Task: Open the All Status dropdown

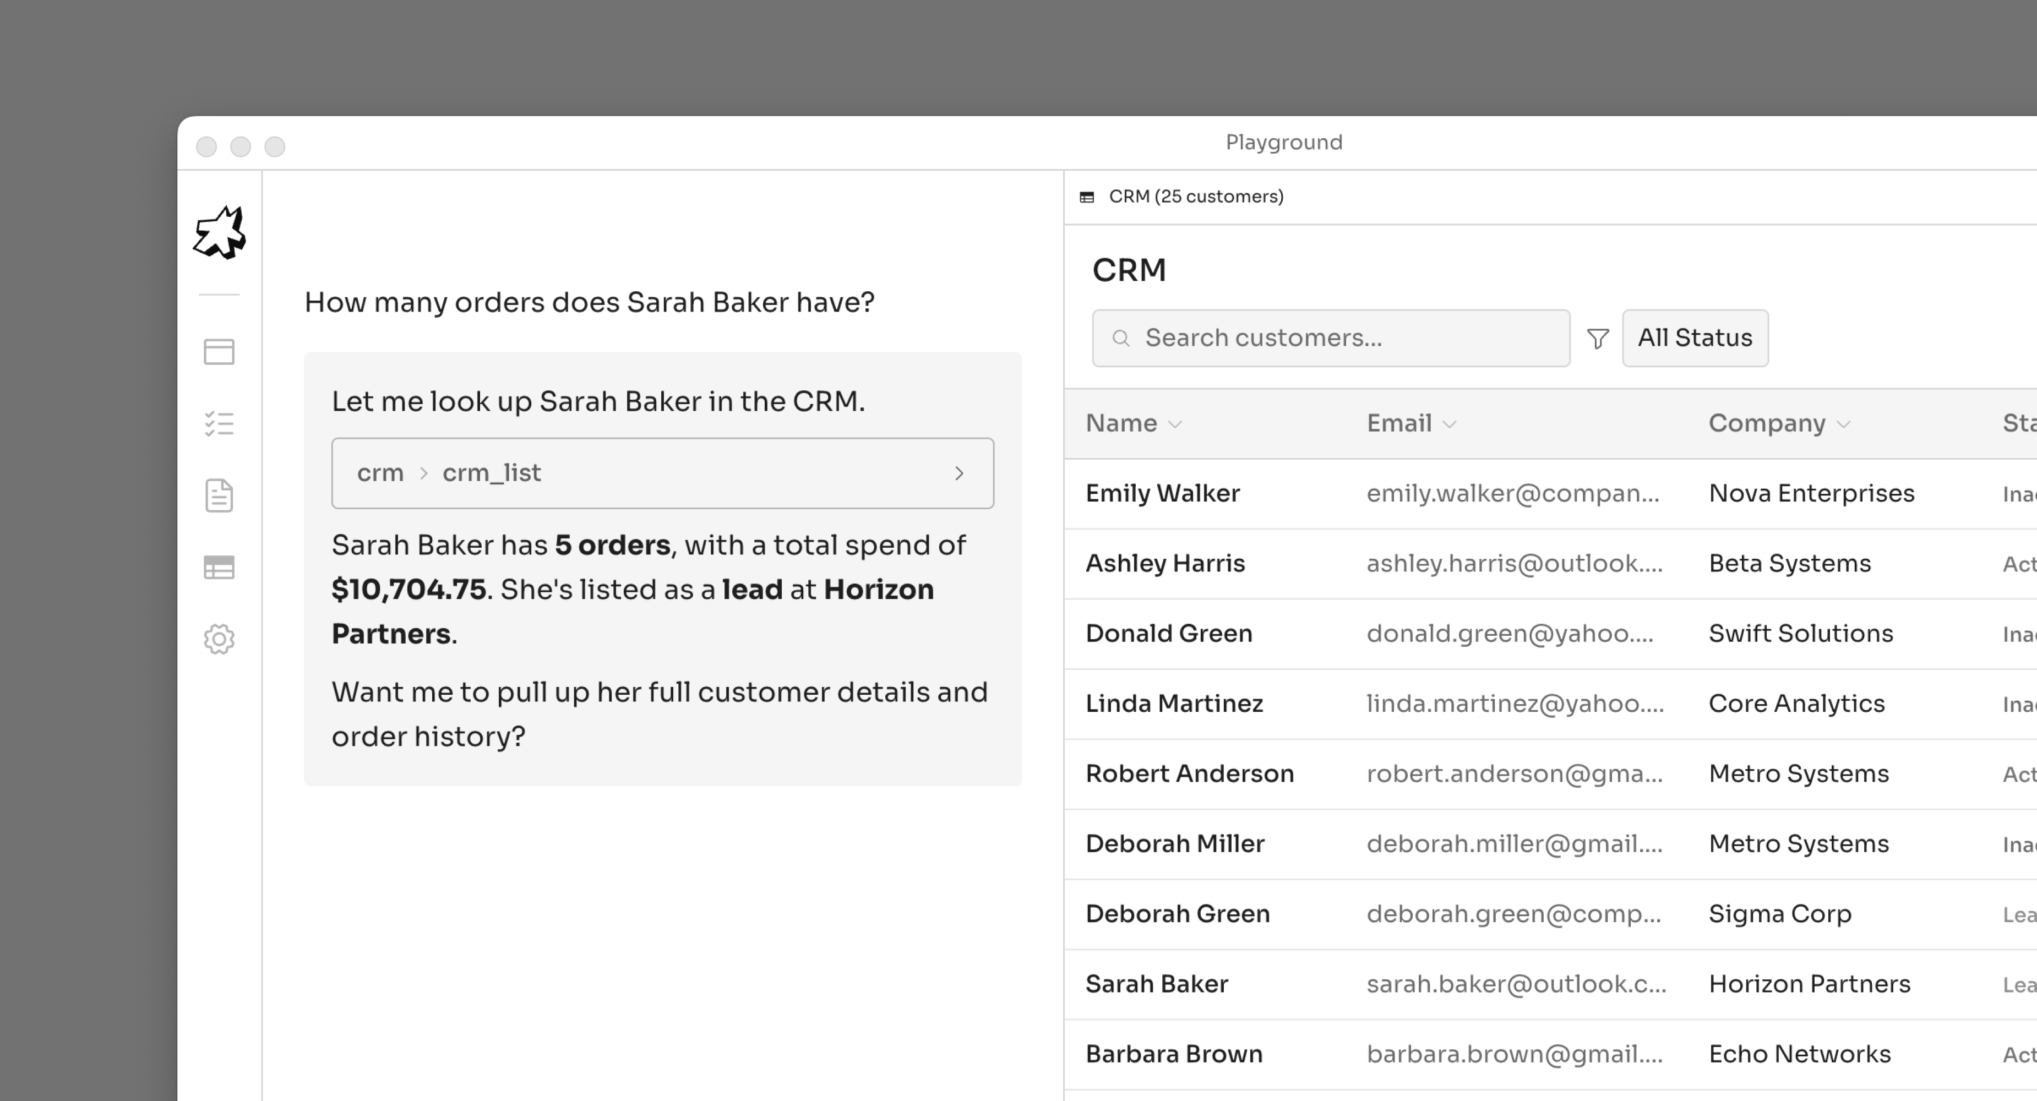Action: (1695, 339)
